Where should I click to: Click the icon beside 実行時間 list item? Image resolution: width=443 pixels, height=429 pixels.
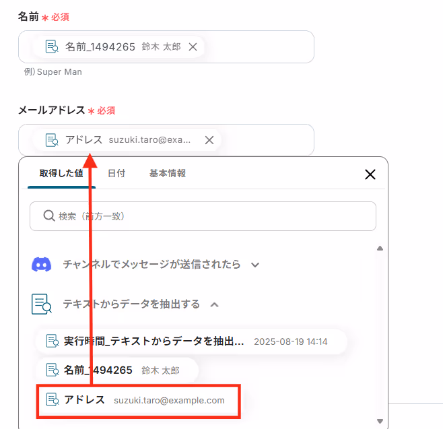coord(53,341)
